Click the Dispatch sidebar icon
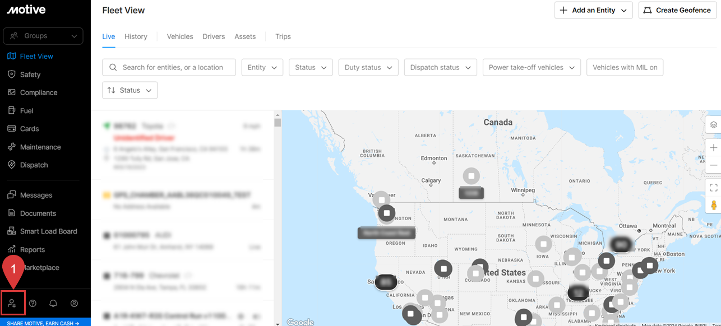Viewport: 721px width, 326px height. coord(11,165)
